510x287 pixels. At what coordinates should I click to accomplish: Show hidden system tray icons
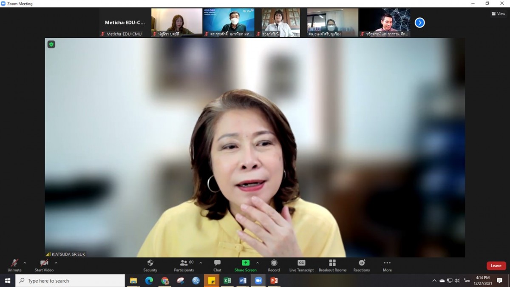coord(434,281)
